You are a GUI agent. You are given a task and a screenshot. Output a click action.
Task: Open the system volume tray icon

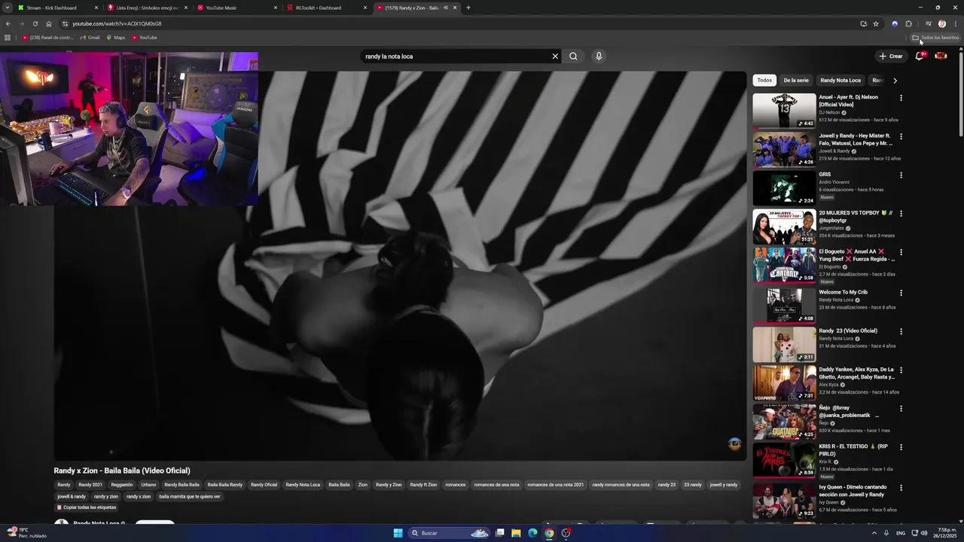(x=924, y=533)
